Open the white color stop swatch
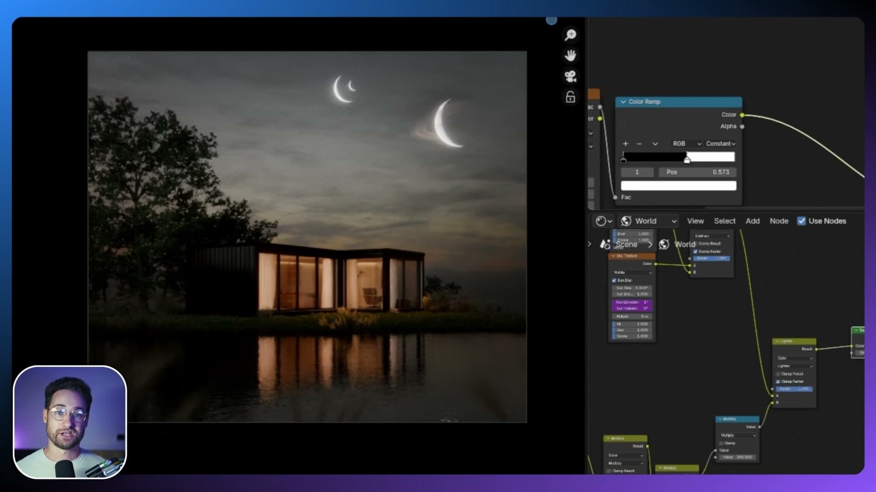Viewport: 876px width, 492px height. pos(678,185)
